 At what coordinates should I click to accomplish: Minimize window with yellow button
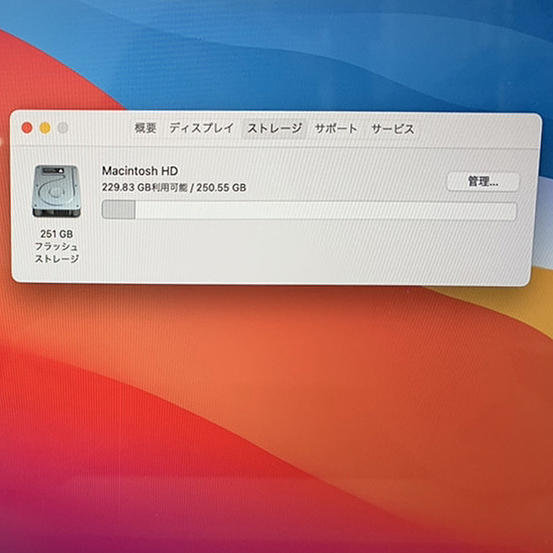click(x=45, y=128)
